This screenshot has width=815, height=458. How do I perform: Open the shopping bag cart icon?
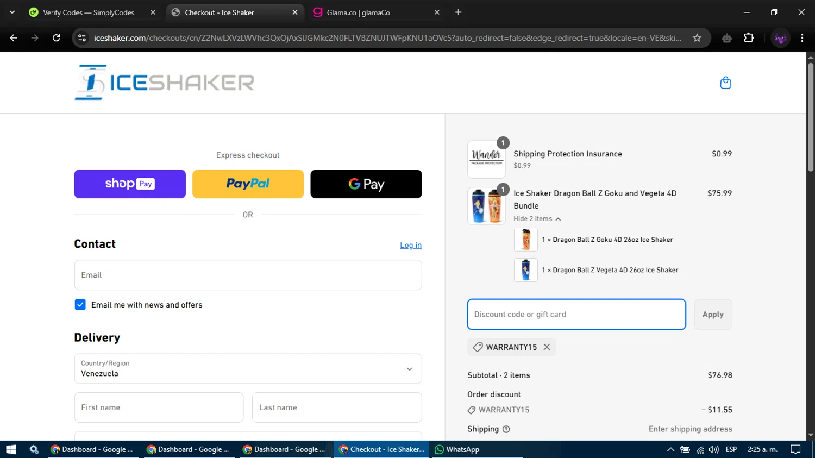pos(725,83)
